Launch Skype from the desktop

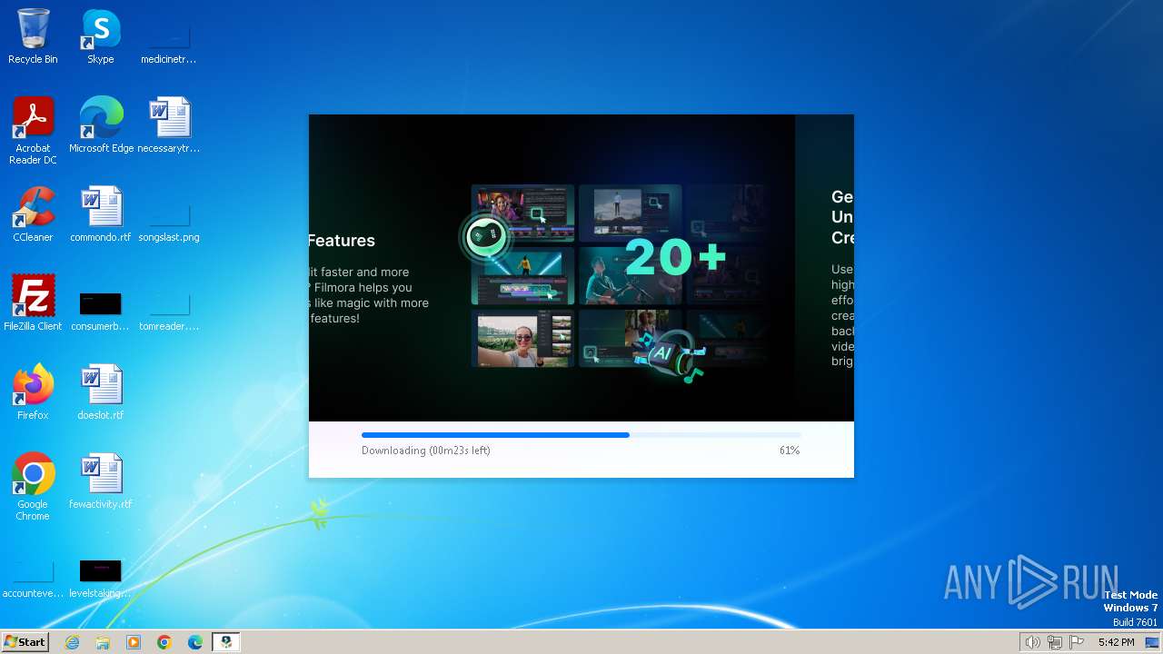point(100,36)
